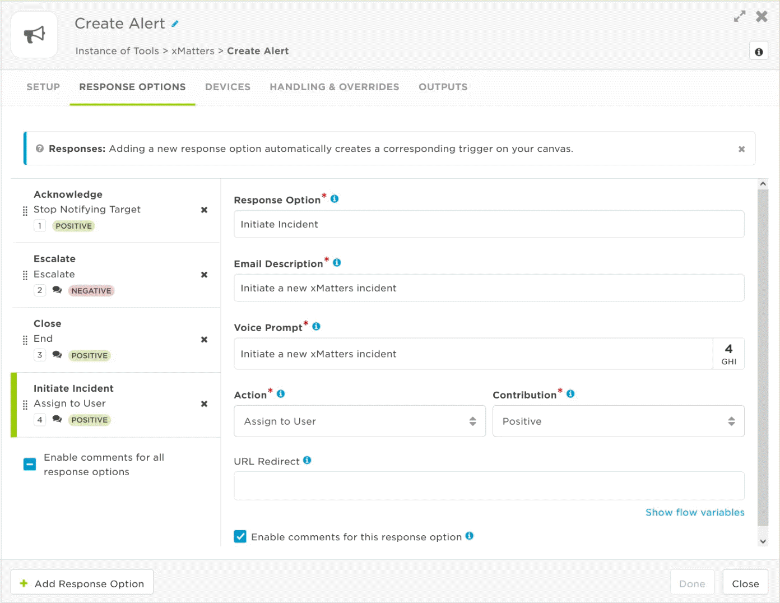Click the NEGATIVE badge on Escalate
This screenshot has width=780, height=603.
tap(91, 291)
